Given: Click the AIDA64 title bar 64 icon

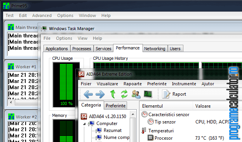Looking at the screenshot, I should [x=81, y=74].
